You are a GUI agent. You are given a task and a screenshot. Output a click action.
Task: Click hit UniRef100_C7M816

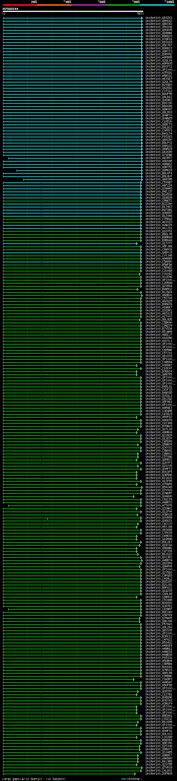tap(159, 219)
